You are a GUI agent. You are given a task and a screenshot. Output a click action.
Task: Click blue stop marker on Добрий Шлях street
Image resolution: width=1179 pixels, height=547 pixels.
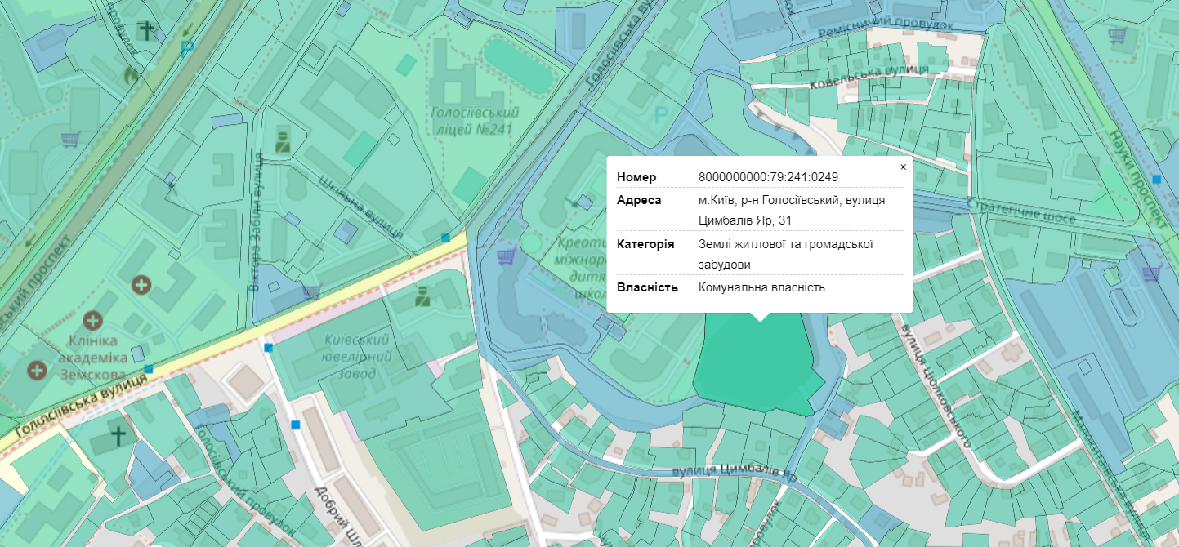click(x=295, y=425)
